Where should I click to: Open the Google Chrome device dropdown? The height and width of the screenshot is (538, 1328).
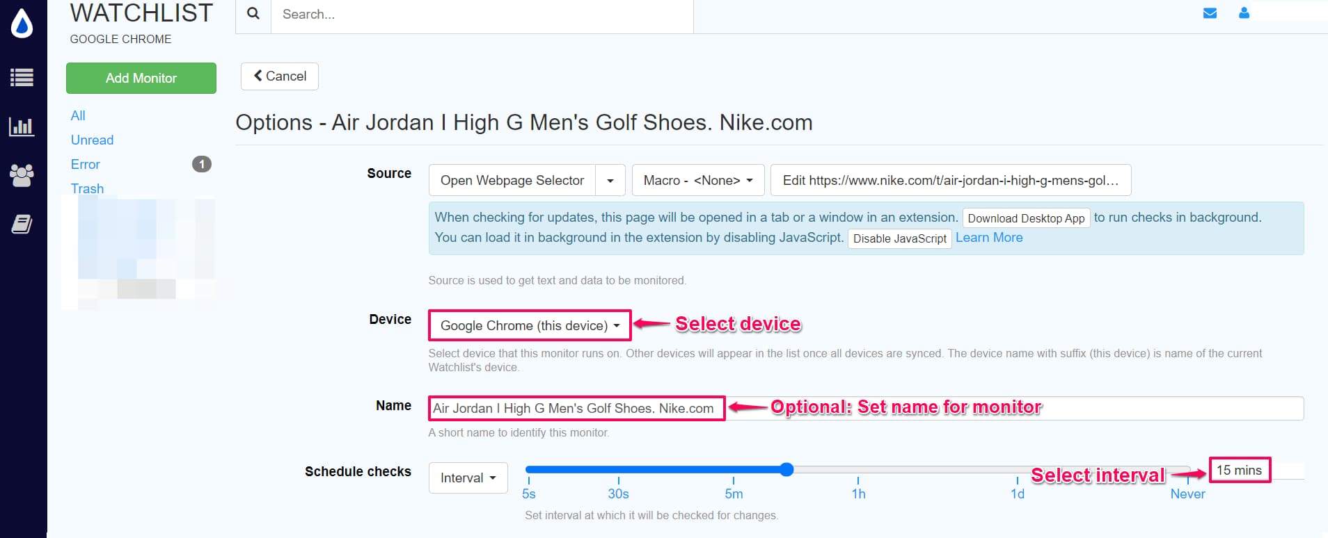click(x=529, y=325)
